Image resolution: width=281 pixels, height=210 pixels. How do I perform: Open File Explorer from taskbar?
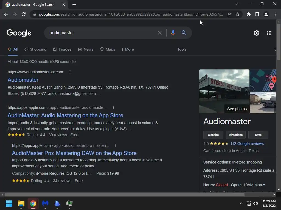(x=21, y=203)
